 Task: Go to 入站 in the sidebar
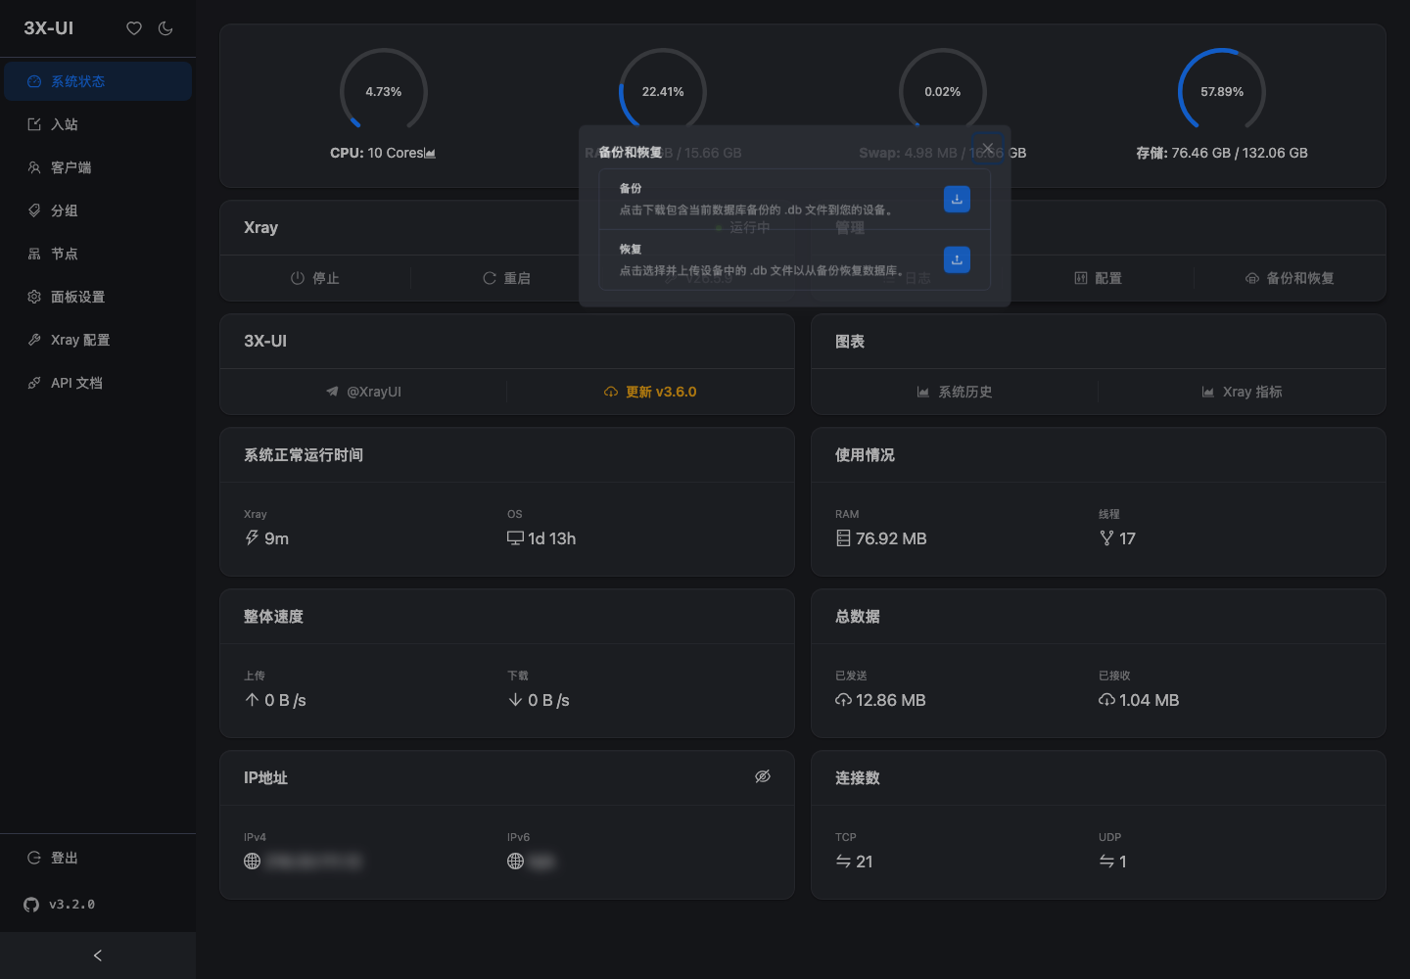tap(98, 124)
